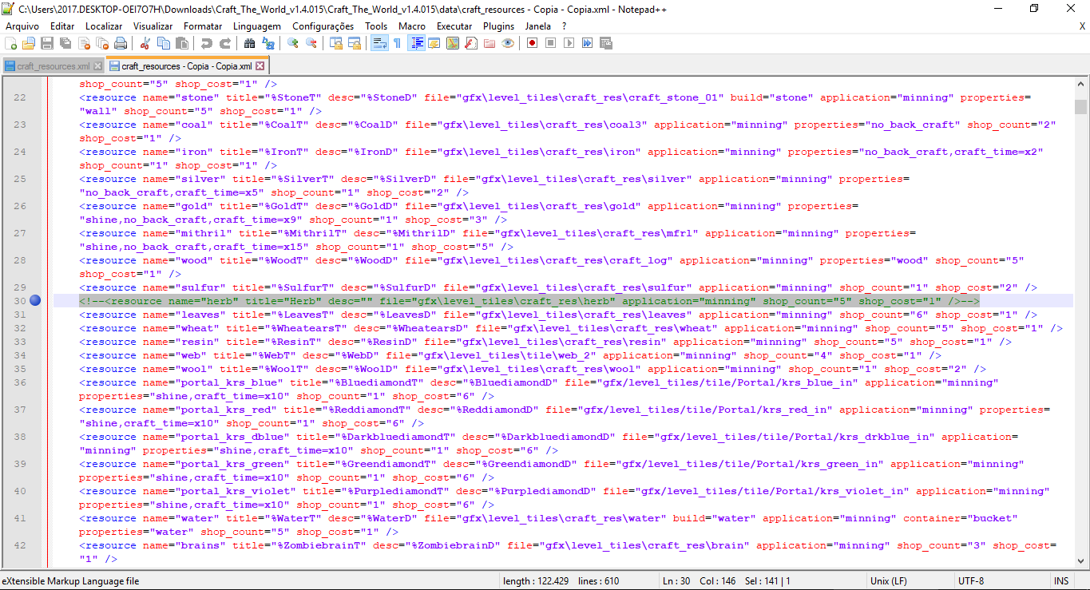Click the Open file toolbar icon

(x=29, y=43)
